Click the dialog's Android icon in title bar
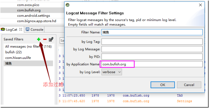 [x=68, y=5]
